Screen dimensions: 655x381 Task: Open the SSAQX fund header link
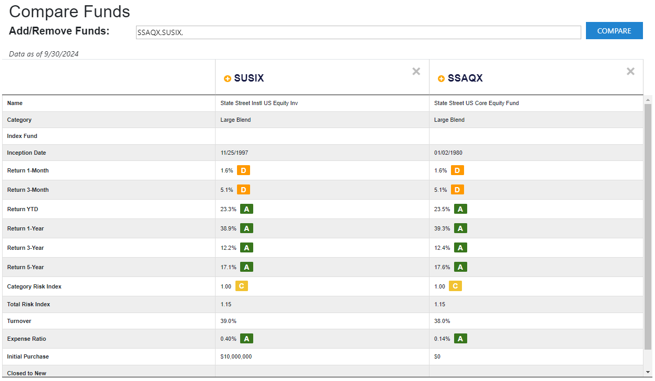[x=465, y=78]
